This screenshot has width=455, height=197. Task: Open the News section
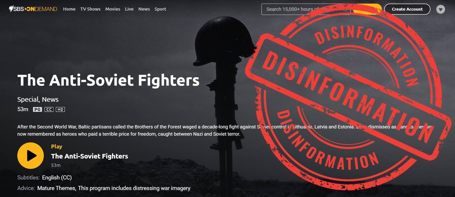tap(144, 9)
